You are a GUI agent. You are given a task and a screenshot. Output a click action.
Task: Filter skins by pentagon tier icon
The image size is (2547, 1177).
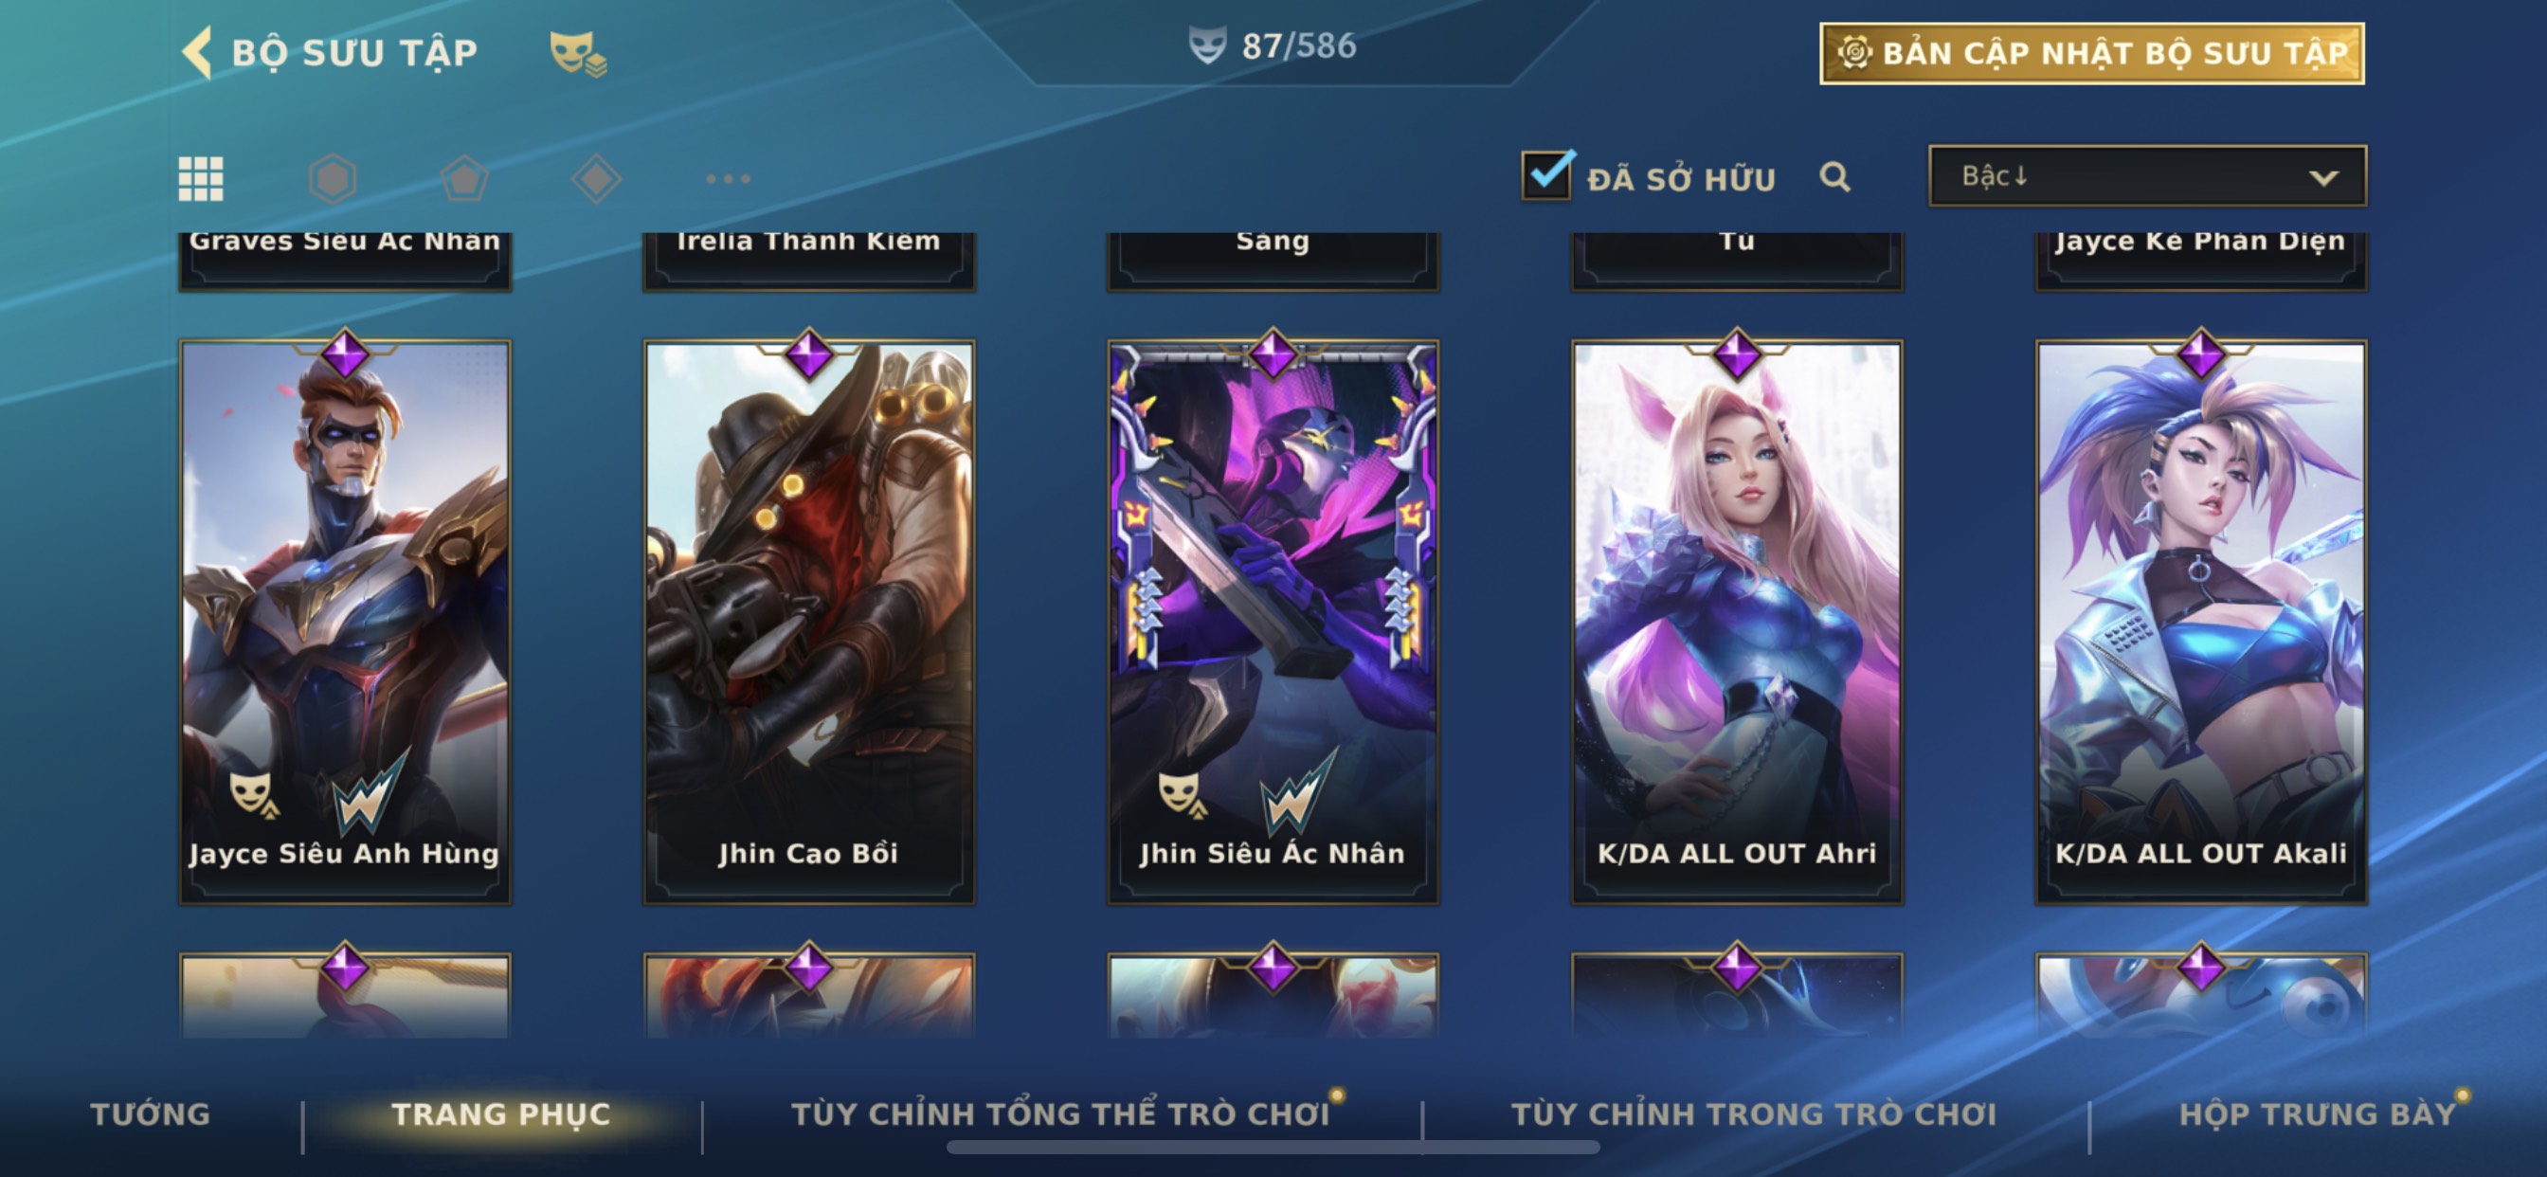coord(463,179)
